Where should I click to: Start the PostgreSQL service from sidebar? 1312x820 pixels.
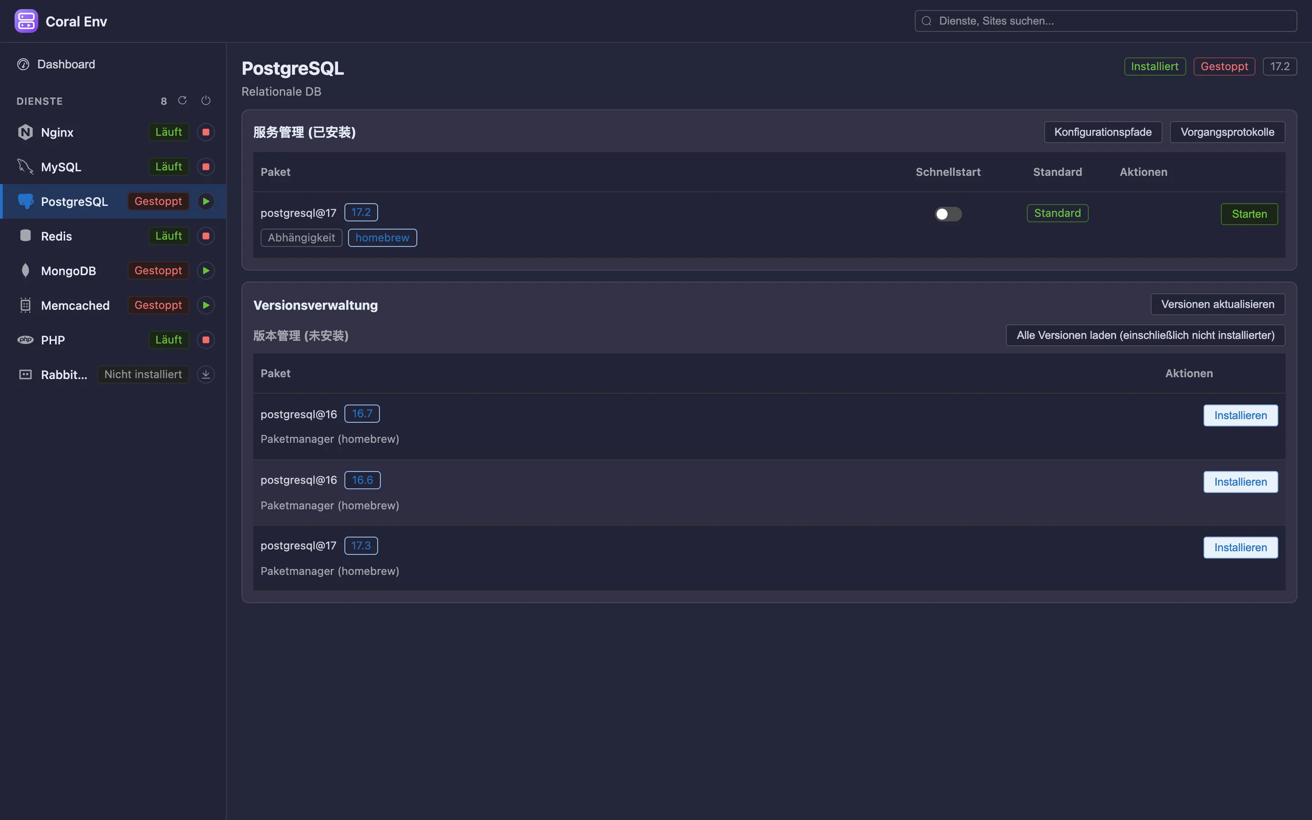click(x=205, y=201)
